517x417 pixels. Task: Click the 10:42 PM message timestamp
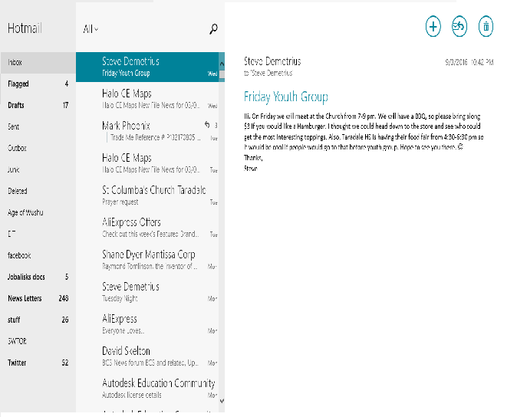[482, 62]
